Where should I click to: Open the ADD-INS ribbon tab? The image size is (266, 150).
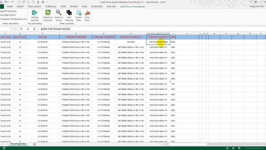(111, 7)
